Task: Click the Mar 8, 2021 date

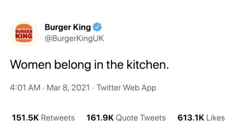Action: click(x=68, y=88)
